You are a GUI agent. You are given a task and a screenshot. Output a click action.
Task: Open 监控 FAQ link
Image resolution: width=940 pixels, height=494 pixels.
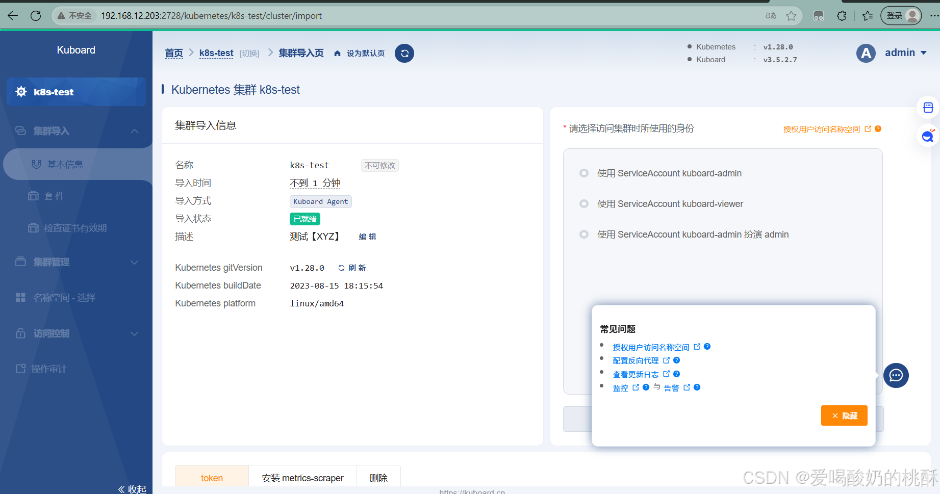click(x=620, y=388)
